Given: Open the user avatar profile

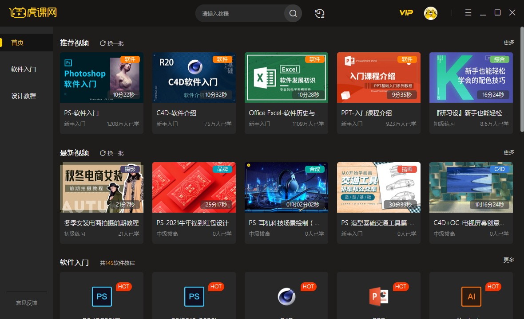Looking at the screenshot, I should point(431,13).
